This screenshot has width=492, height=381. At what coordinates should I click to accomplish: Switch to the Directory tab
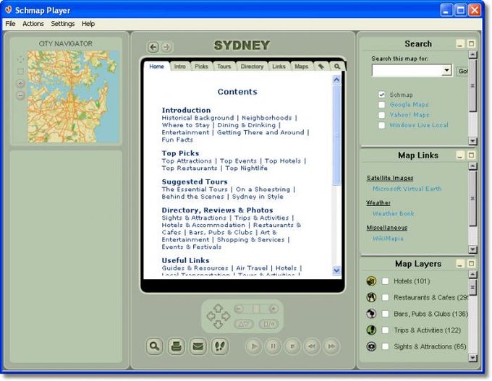pos(252,67)
